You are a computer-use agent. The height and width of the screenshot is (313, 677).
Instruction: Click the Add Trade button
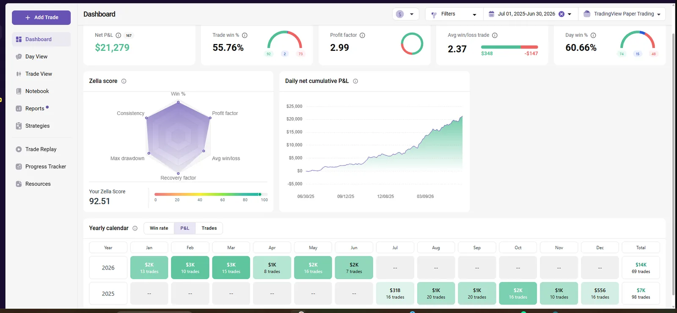(41, 17)
